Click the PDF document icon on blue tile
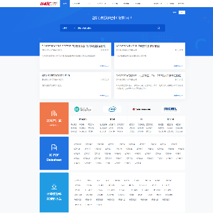 click(x=54, y=147)
